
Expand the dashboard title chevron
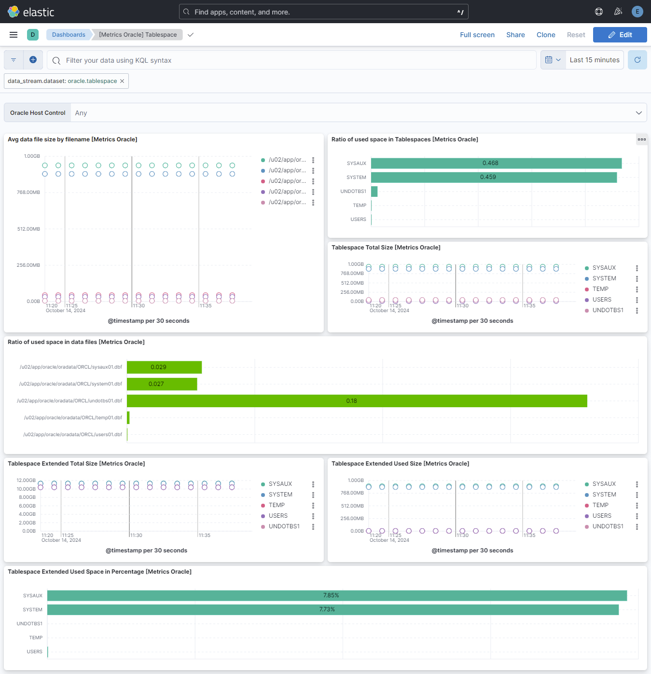point(191,35)
